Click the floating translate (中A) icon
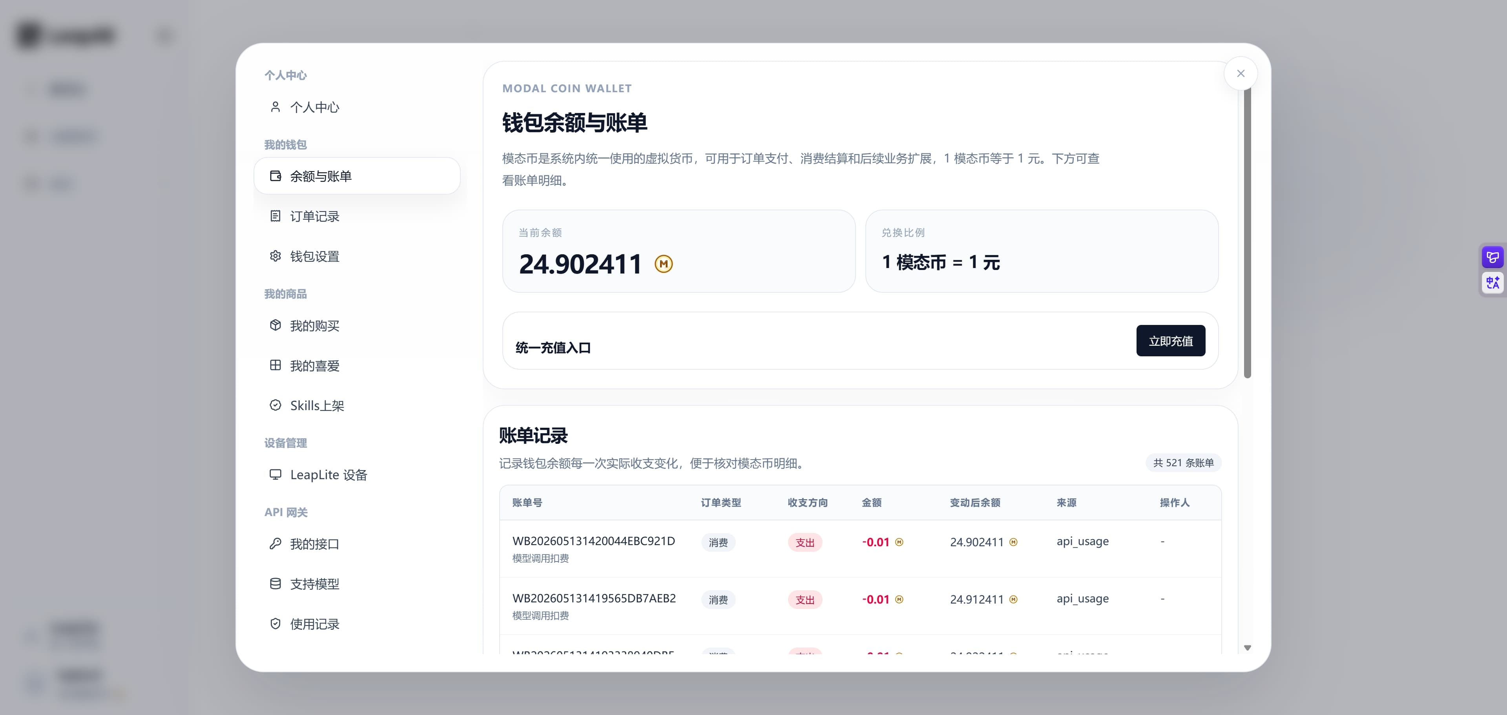1507x715 pixels. pyautogui.click(x=1492, y=283)
